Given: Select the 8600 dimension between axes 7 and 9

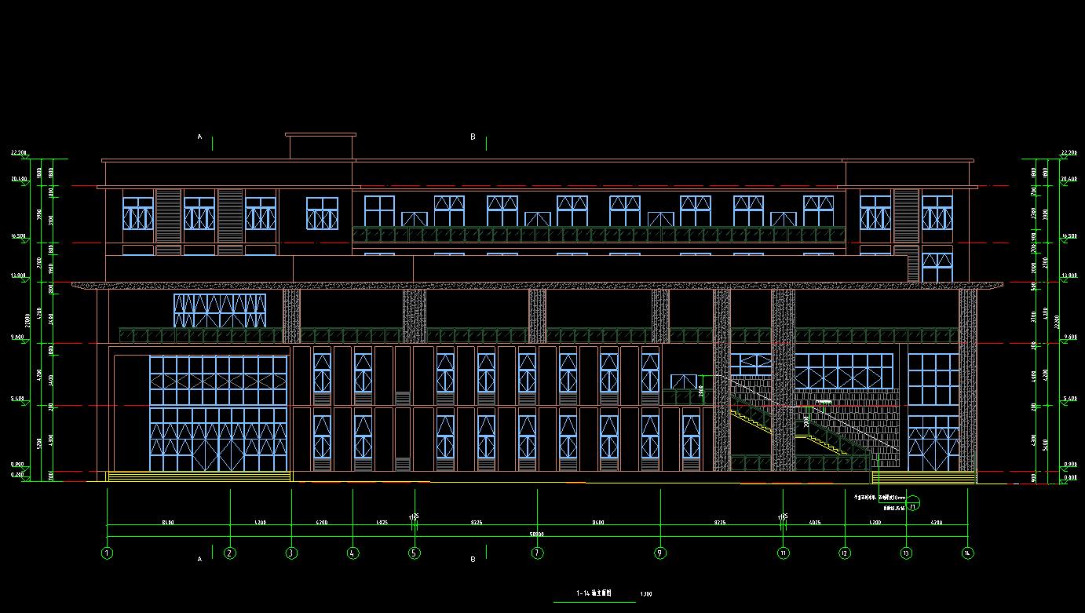Looking at the screenshot, I should [598, 522].
